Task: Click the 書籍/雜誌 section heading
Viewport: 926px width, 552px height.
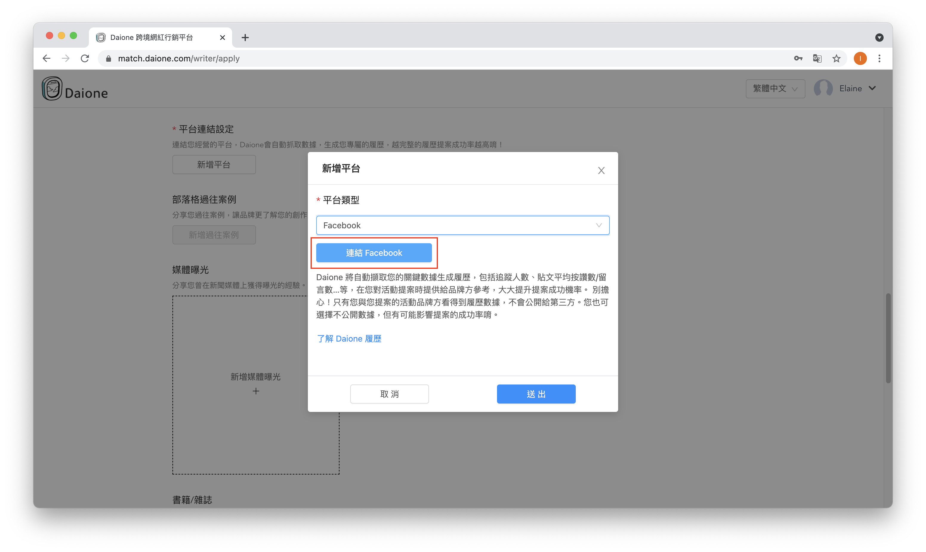Action: click(192, 500)
